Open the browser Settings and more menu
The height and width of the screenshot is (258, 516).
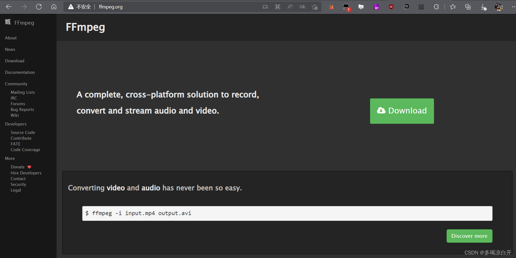[x=514, y=7]
